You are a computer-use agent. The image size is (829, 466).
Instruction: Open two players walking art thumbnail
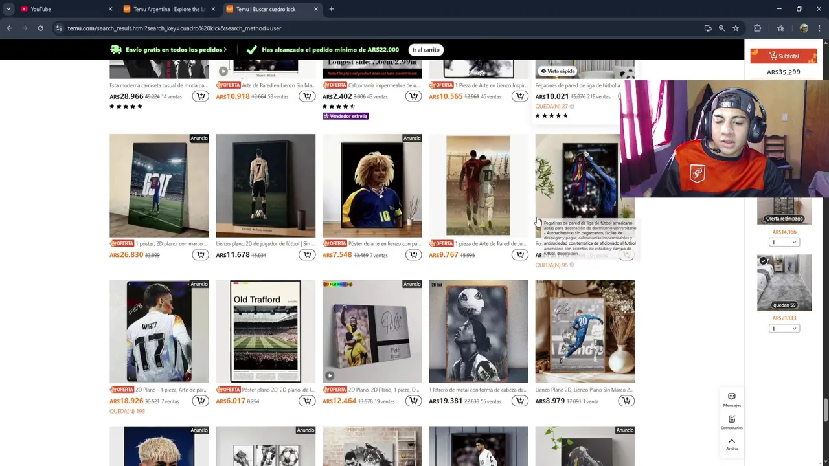479,186
